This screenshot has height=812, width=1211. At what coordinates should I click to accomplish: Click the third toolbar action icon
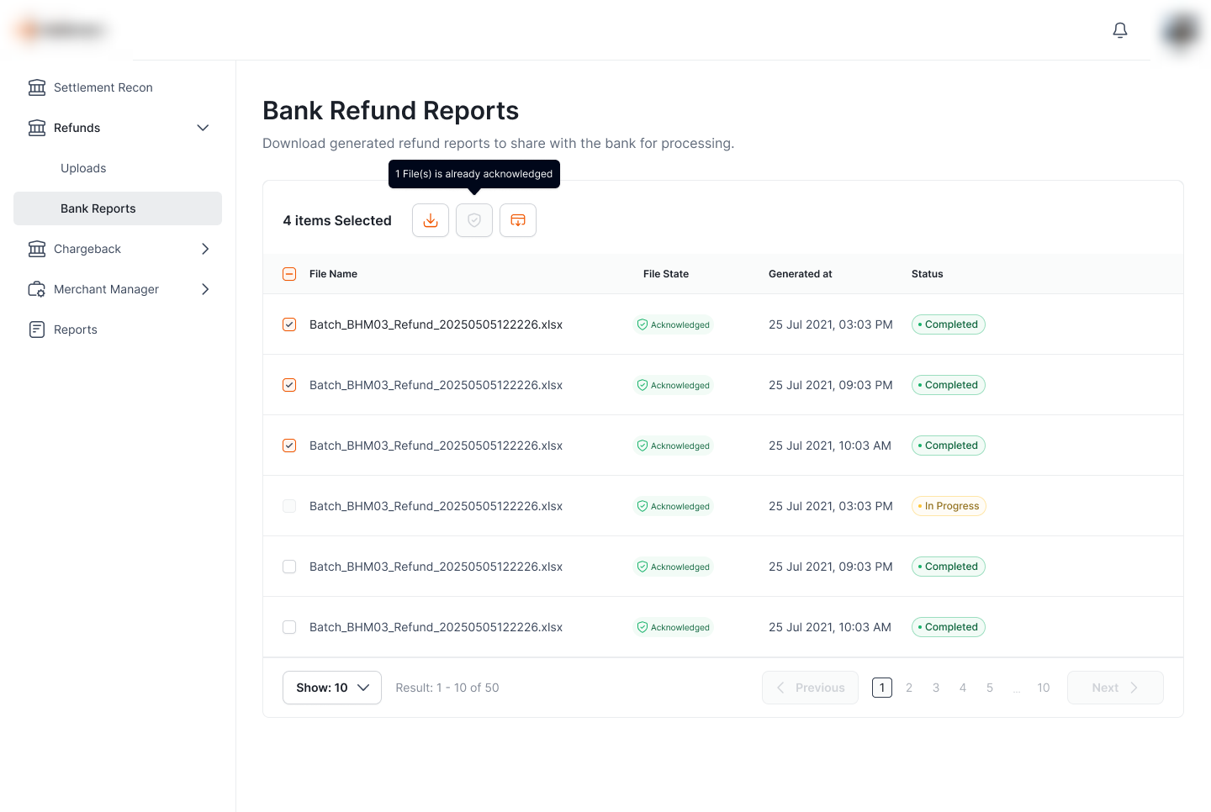coord(518,220)
